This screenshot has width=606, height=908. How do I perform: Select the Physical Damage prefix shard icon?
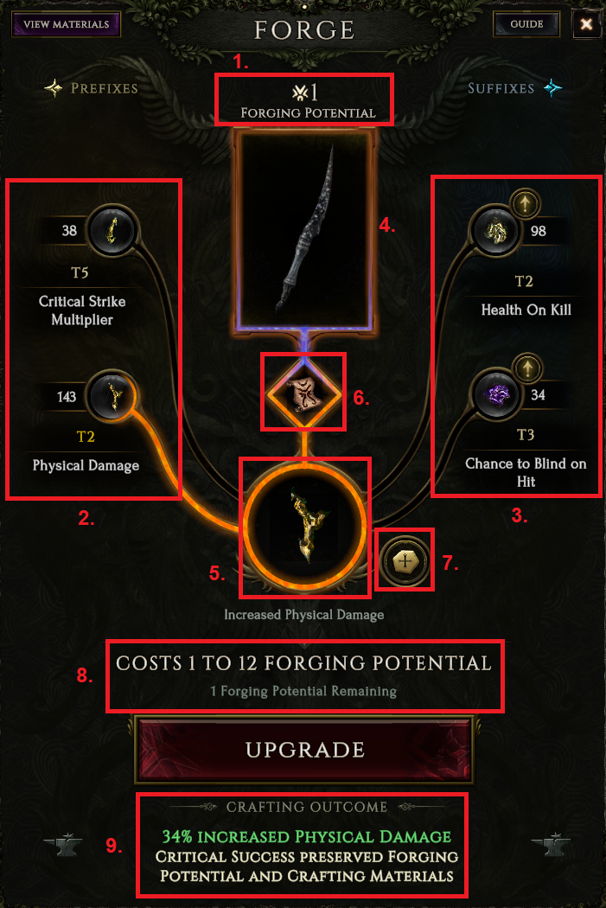[x=112, y=395]
